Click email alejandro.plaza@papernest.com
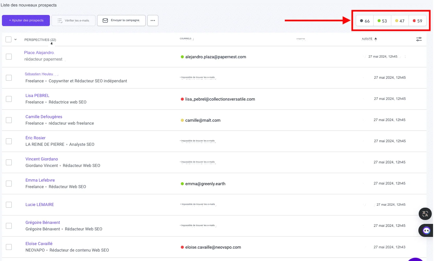 click(x=215, y=57)
